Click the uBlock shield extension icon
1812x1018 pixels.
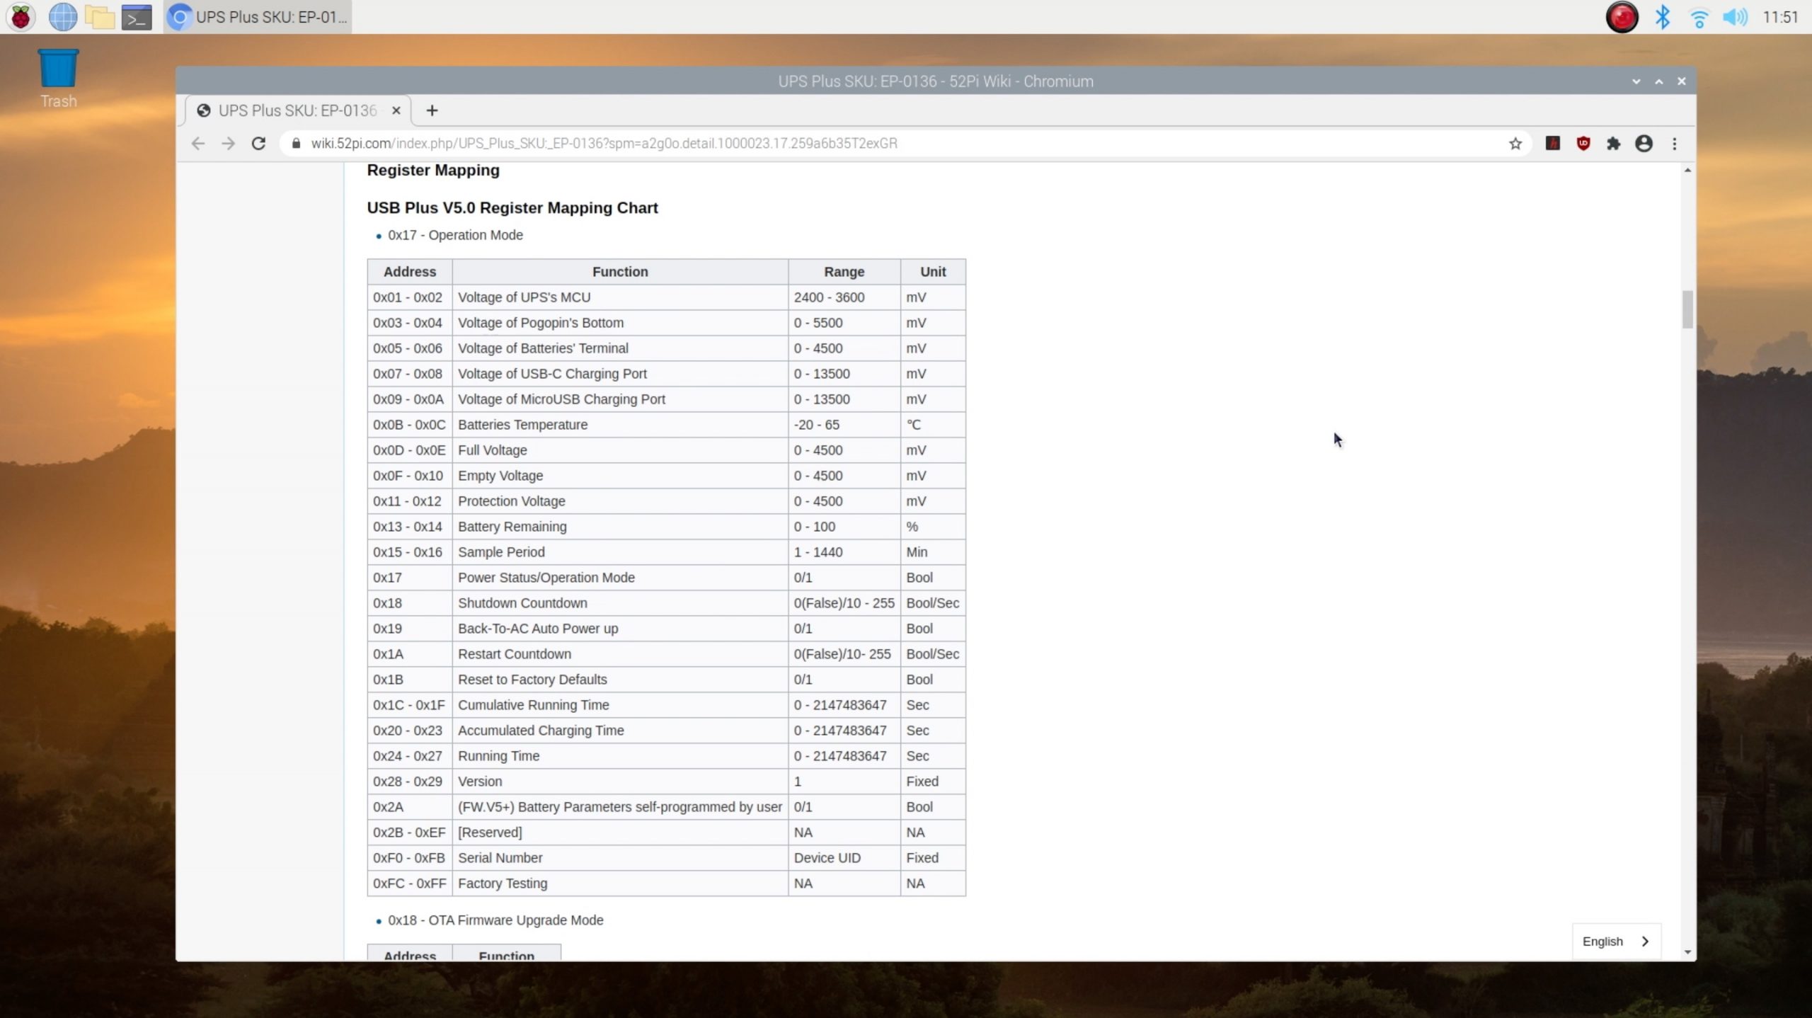pyautogui.click(x=1583, y=144)
